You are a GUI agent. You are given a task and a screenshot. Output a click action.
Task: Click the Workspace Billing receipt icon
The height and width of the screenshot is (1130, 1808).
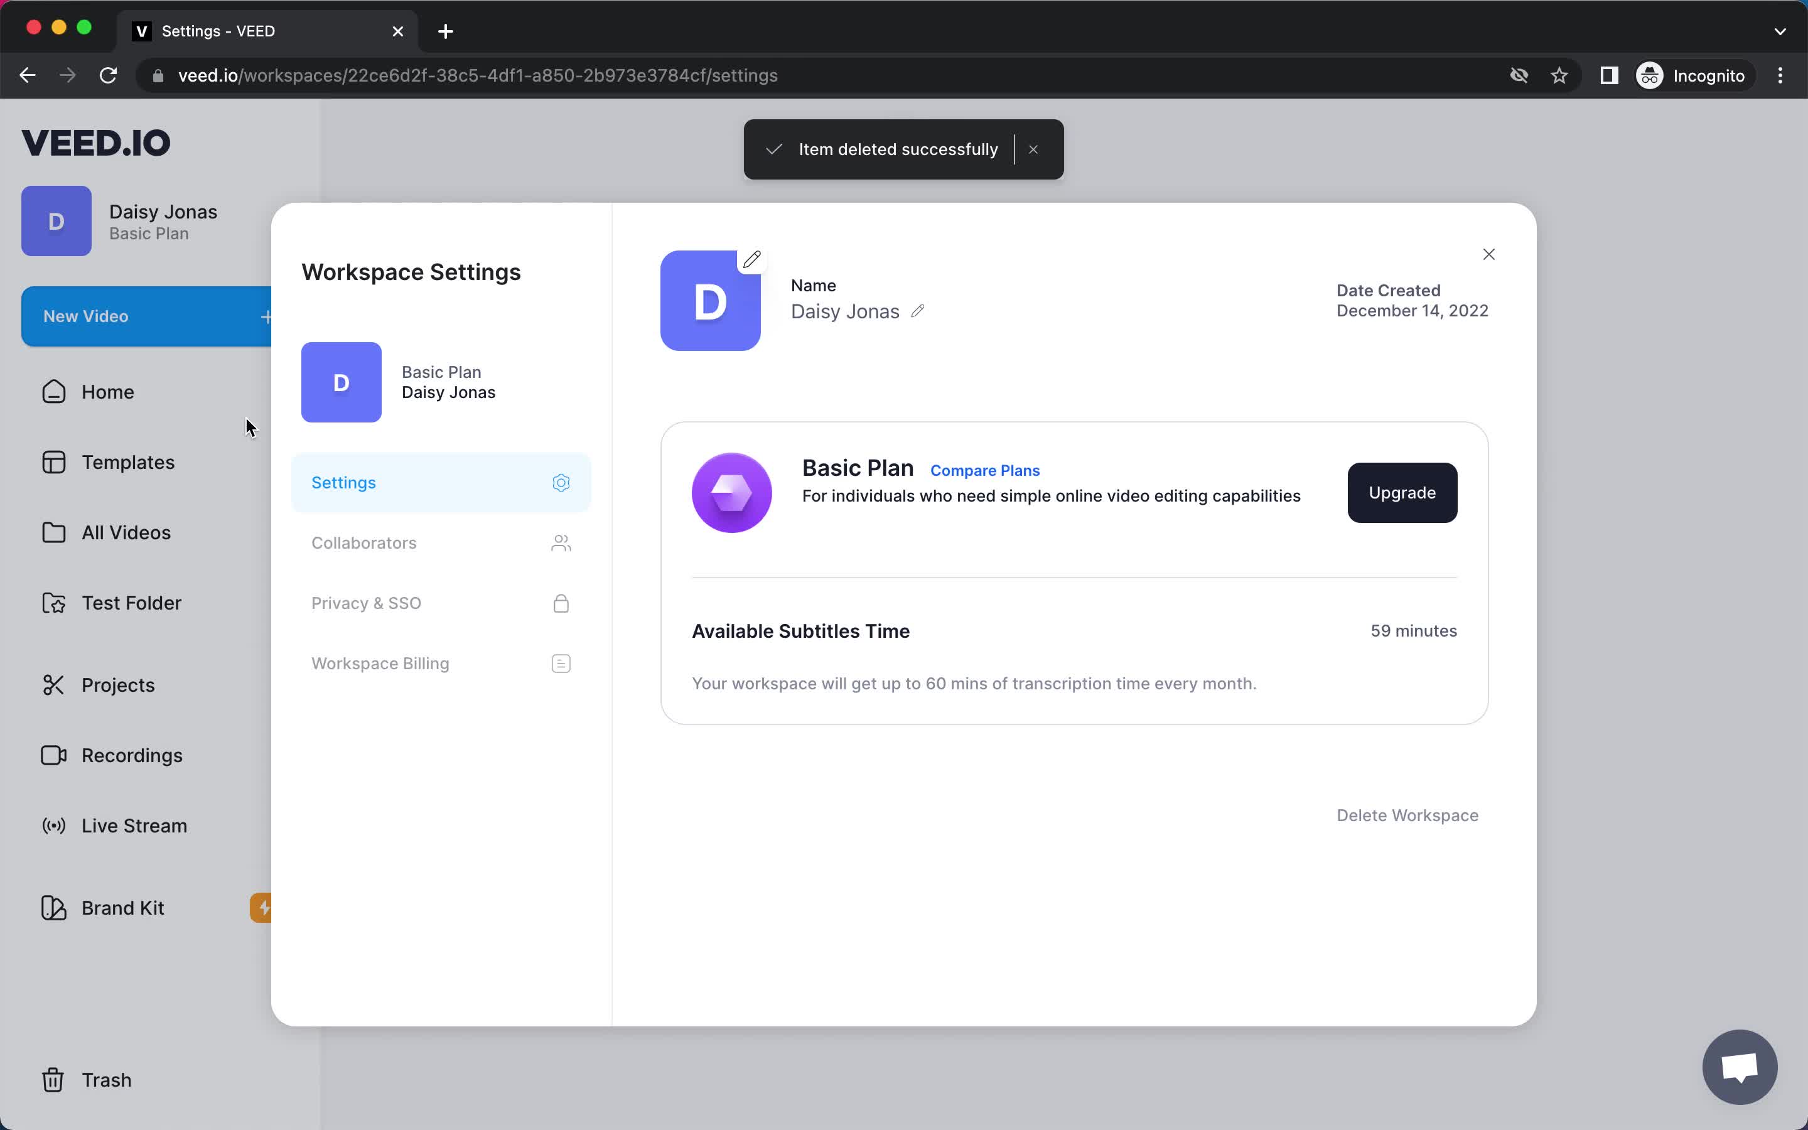click(x=561, y=664)
